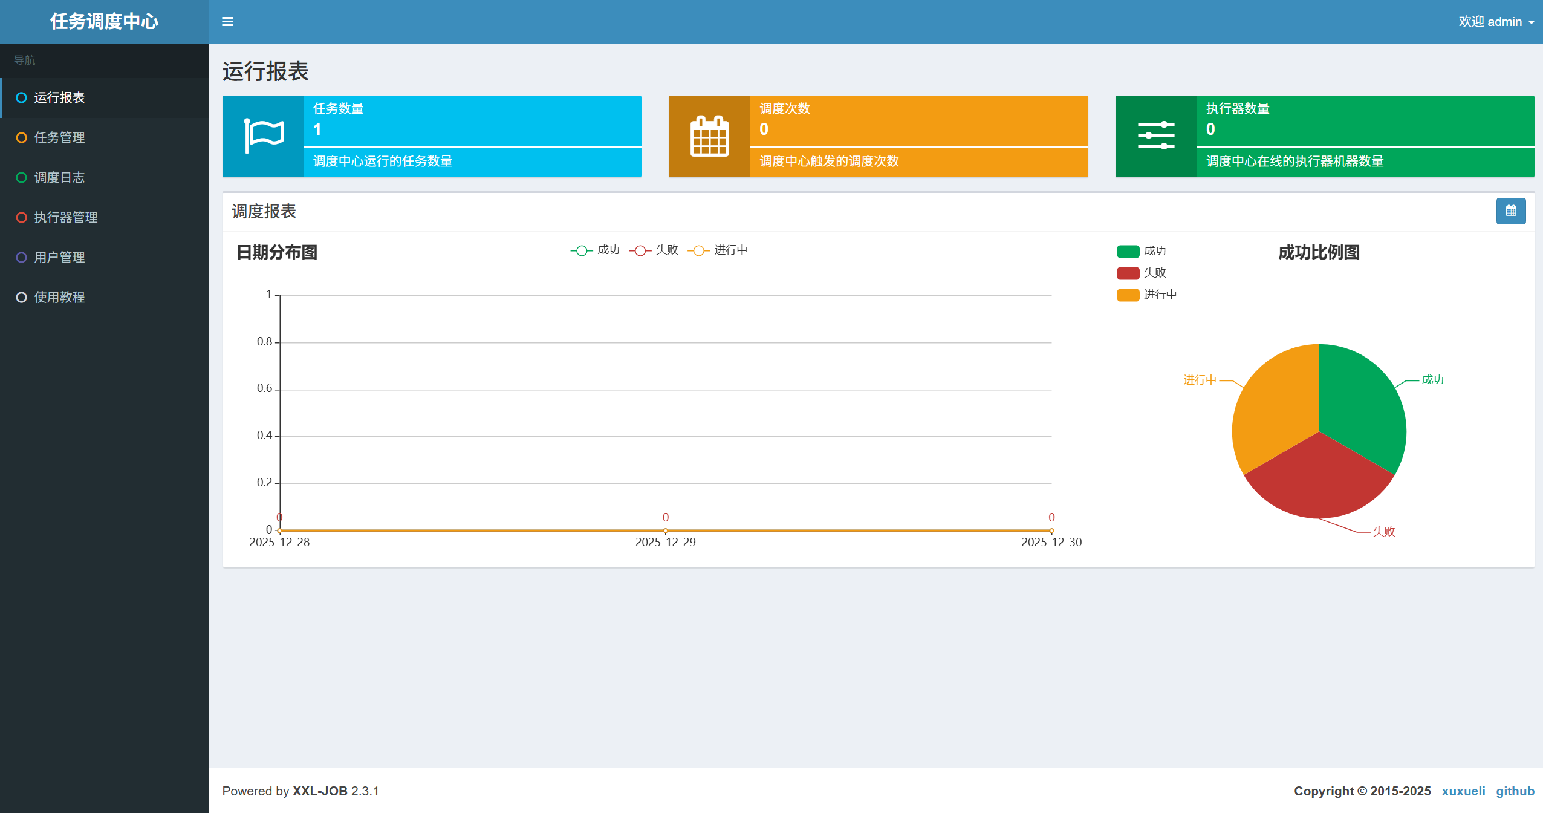Click the green circle icon beside 调度日志

(x=22, y=177)
